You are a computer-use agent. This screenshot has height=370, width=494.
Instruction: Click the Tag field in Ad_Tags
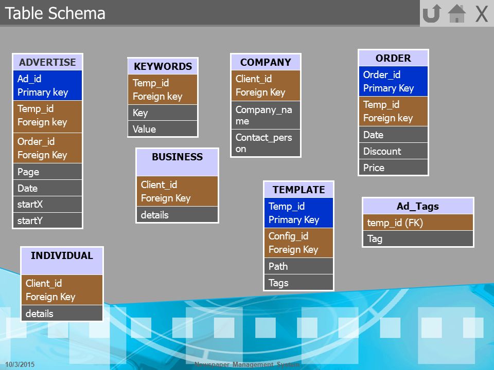pos(418,239)
